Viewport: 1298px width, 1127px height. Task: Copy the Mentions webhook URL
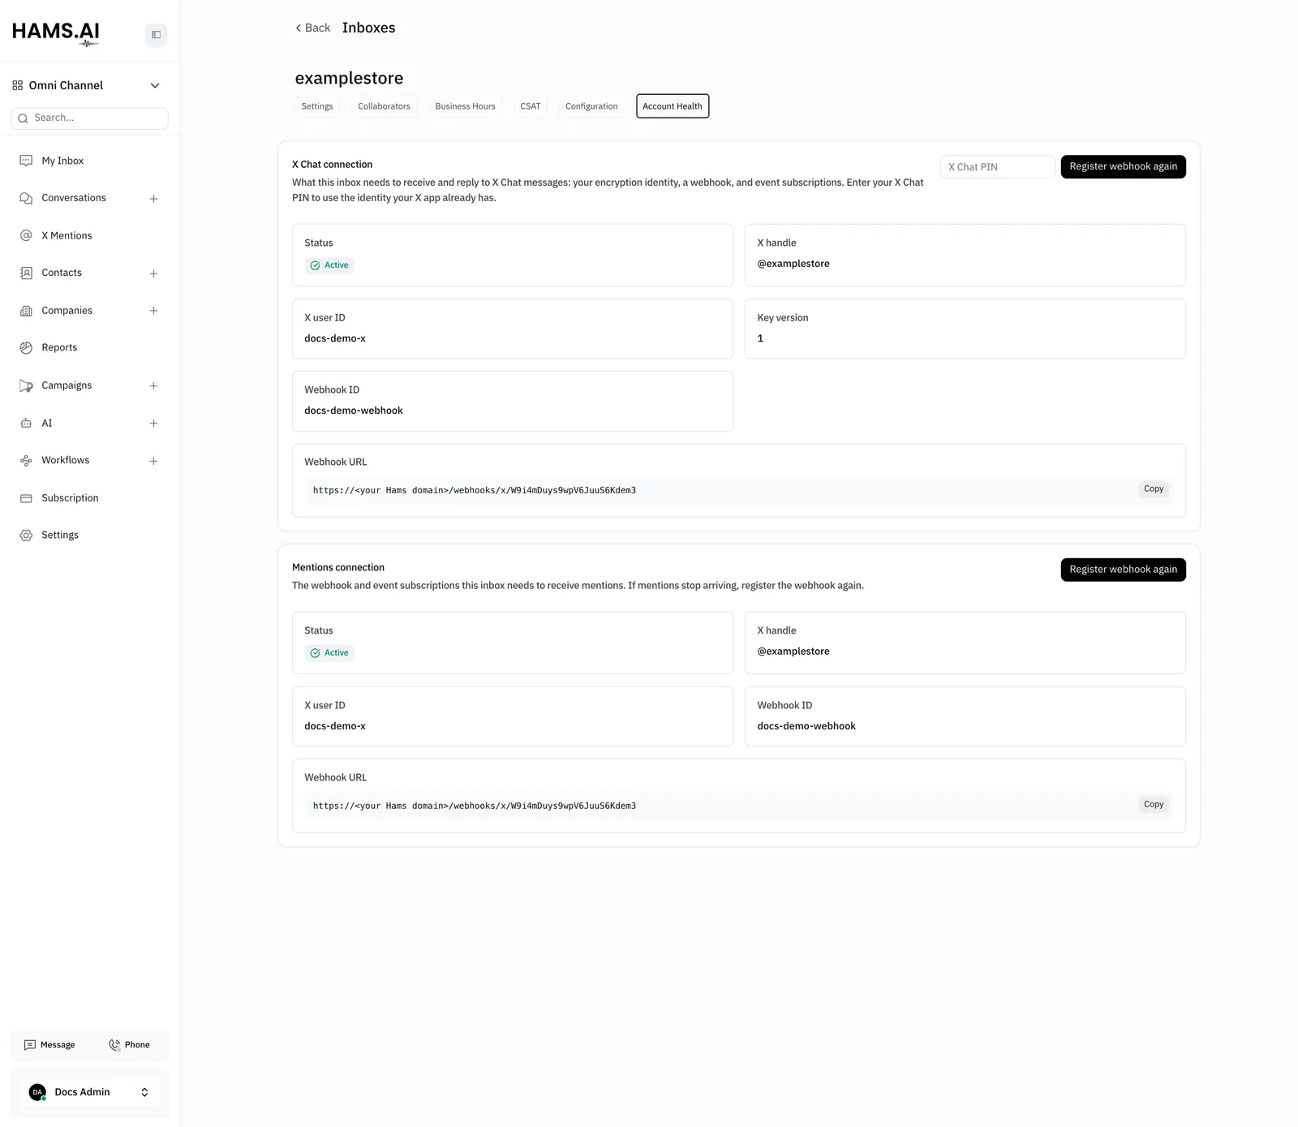pyautogui.click(x=1154, y=805)
